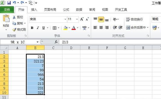
Task: Open the font size 11 dropdown
Action: click(77, 19)
